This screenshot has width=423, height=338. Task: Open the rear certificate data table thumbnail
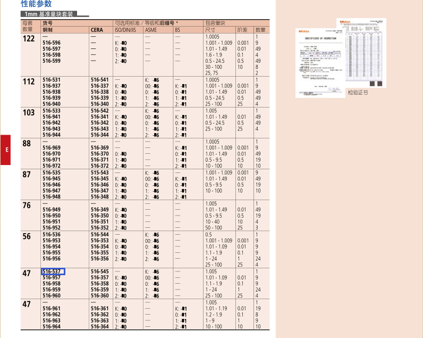(x=365, y=53)
